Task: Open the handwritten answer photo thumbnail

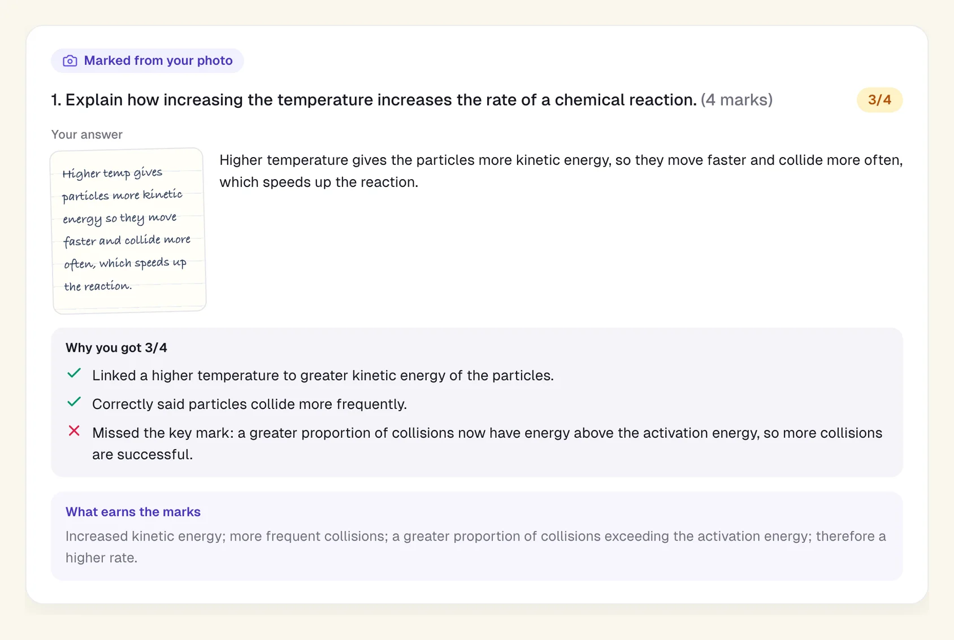Action: pyautogui.click(x=128, y=230)
